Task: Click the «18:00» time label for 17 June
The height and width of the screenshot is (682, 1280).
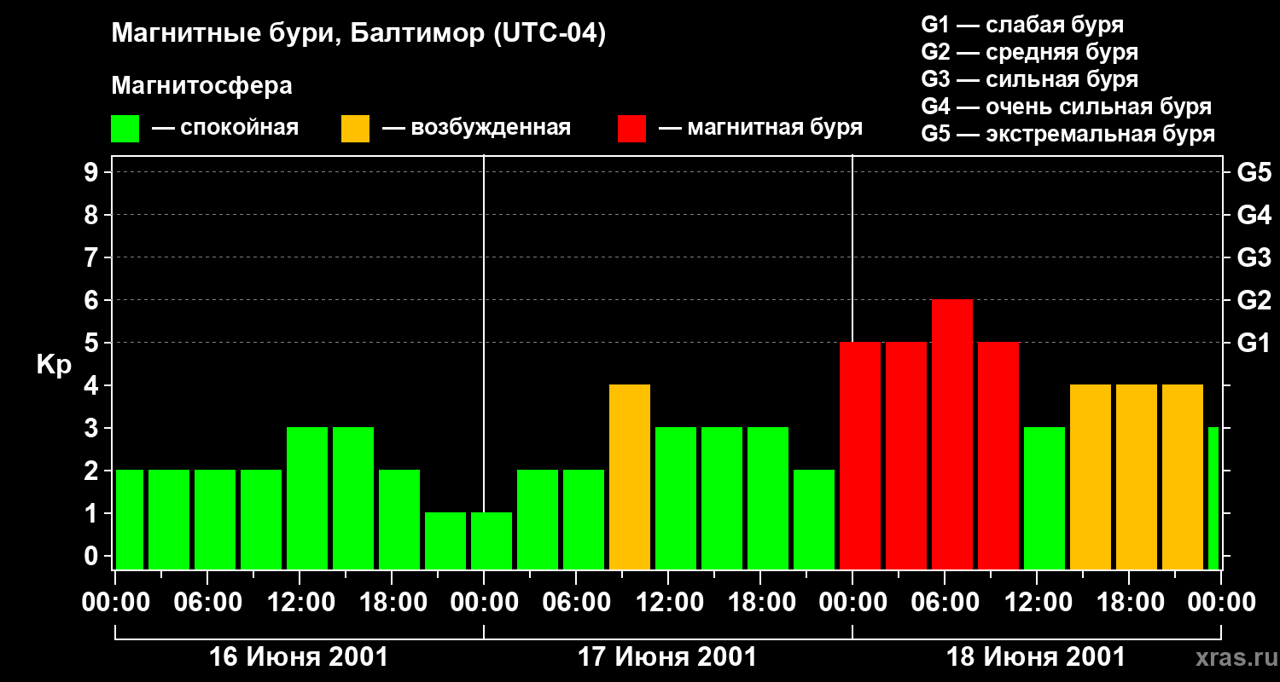Action: (761, 602)
